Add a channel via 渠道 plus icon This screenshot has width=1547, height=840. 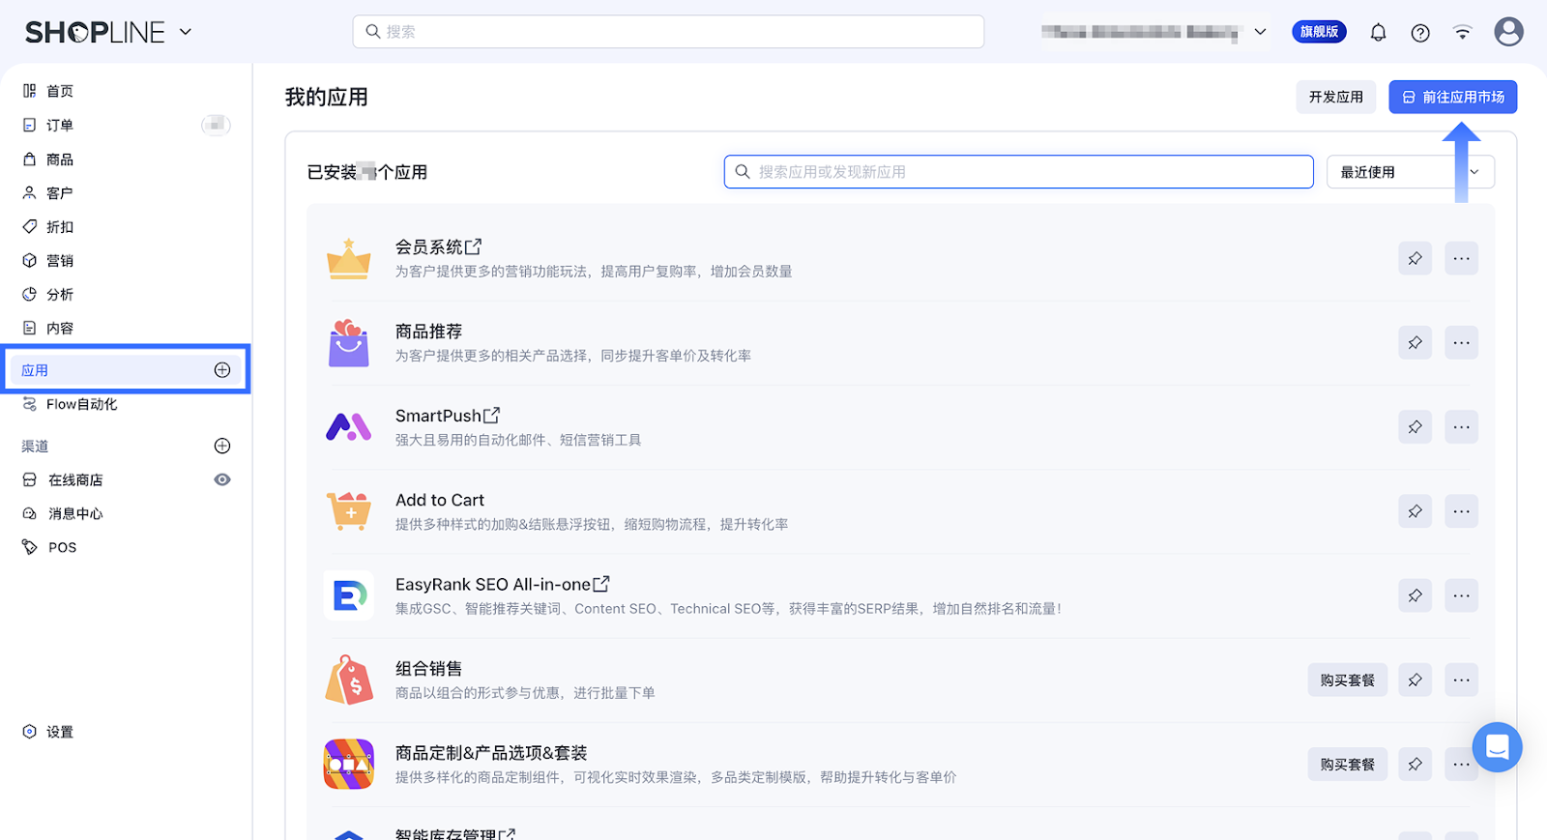coord(222,446)
